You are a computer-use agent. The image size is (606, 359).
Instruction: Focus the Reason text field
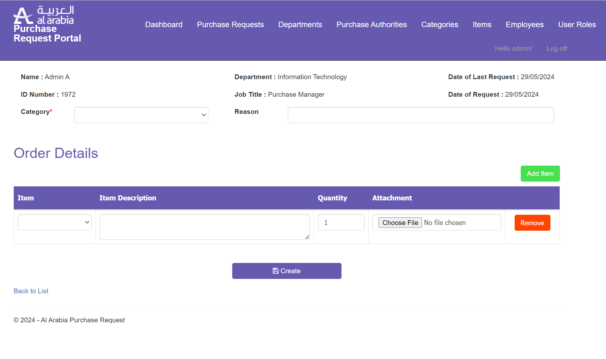420,115
